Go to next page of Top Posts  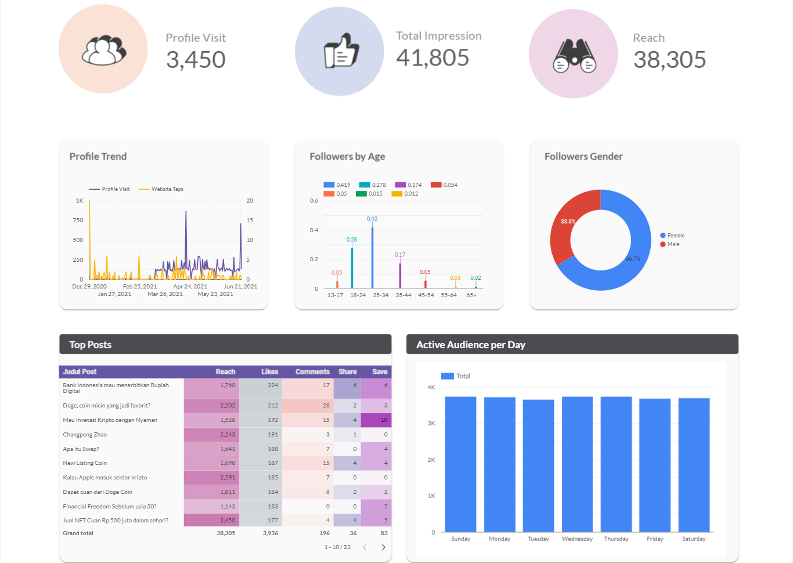383,547
